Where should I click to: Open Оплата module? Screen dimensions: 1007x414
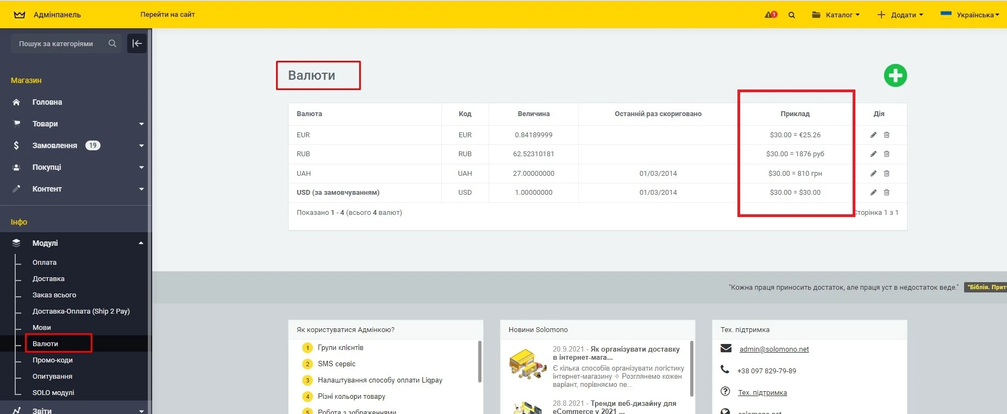(45, 263)
